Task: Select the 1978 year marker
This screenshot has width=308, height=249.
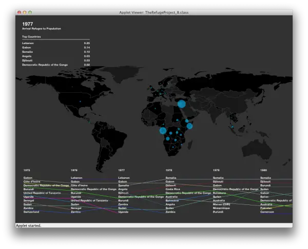Action: [169, 170]
